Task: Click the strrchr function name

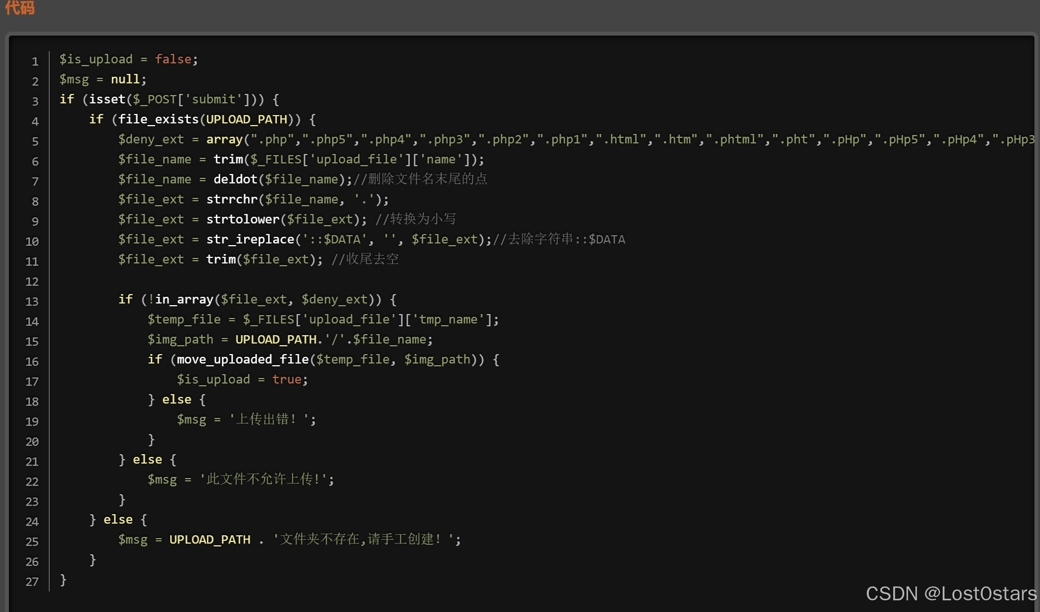Action: click(231, 199)
